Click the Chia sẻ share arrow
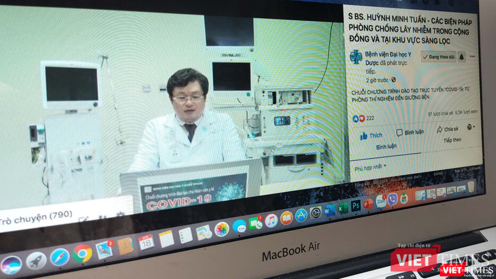Viewport: 496px width, 279px height. [447, 129]
